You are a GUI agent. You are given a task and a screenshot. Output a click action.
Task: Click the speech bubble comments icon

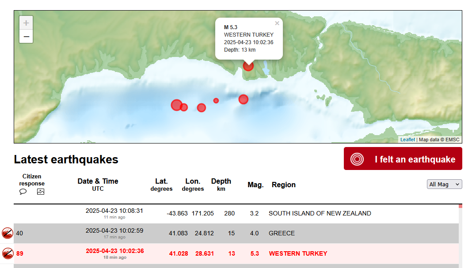23,192
